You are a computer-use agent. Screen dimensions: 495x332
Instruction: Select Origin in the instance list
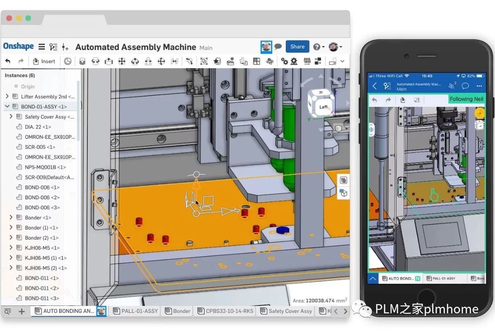(x=28, y=86)
